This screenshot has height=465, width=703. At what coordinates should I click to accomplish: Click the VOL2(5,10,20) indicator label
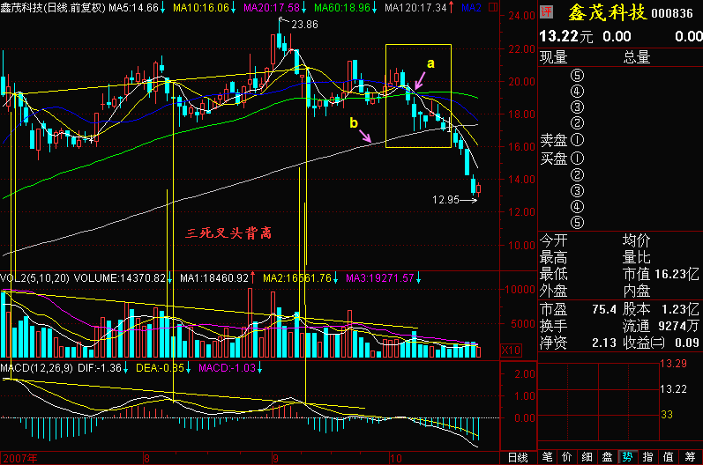34,278
